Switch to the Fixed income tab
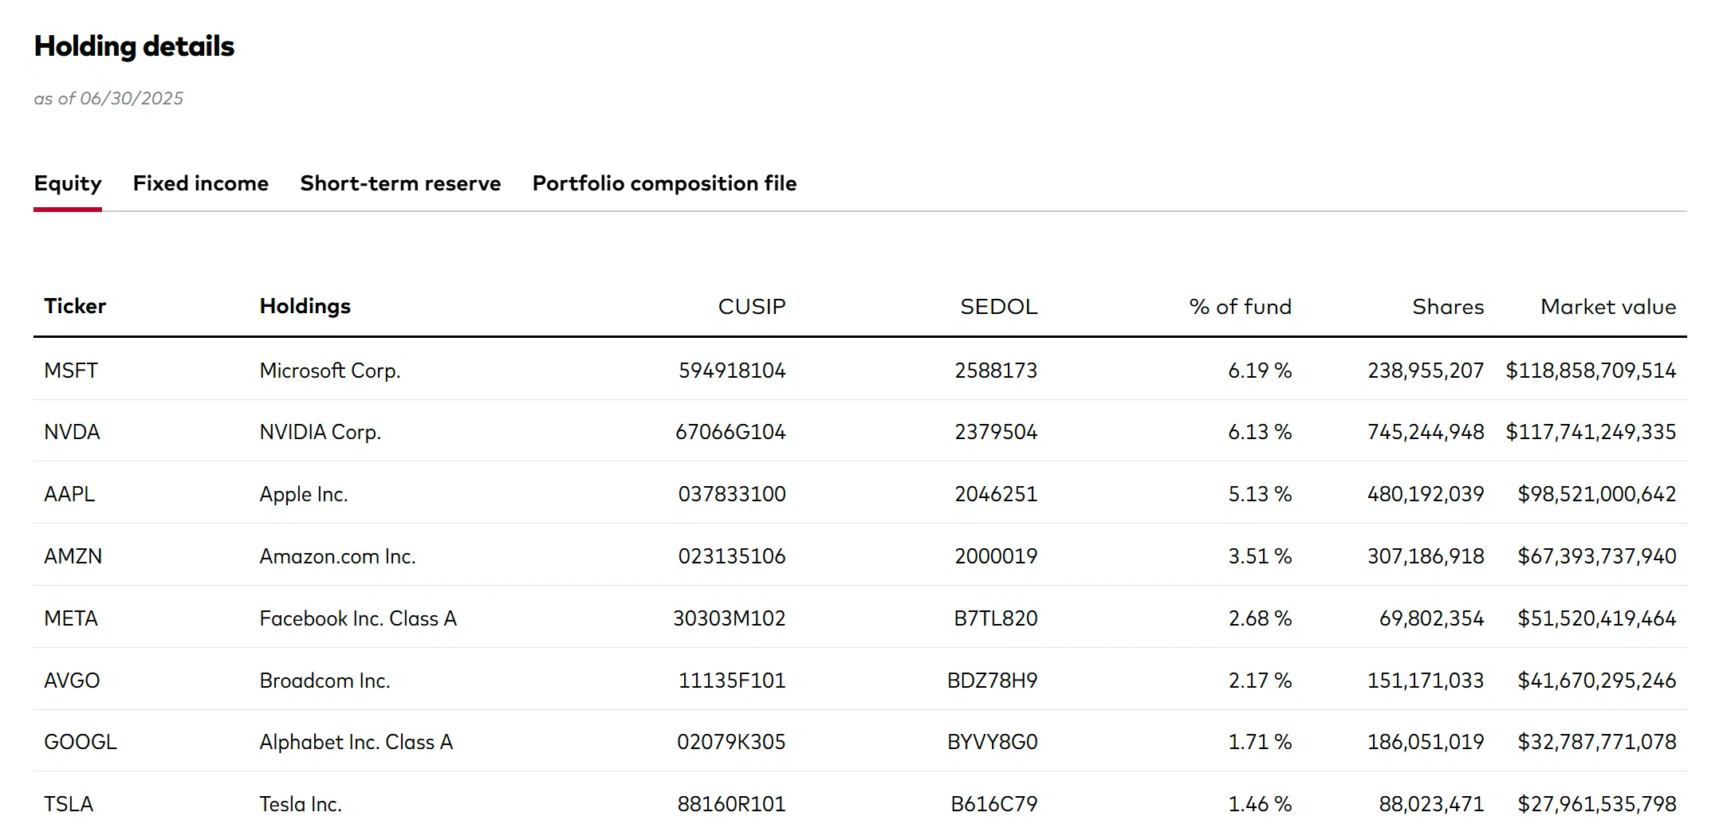 (x=200, y=183)
